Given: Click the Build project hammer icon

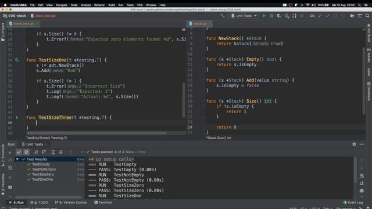Looking at the screenshot, I should (222, 16).
